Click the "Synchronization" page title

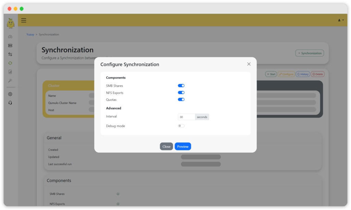68,50
